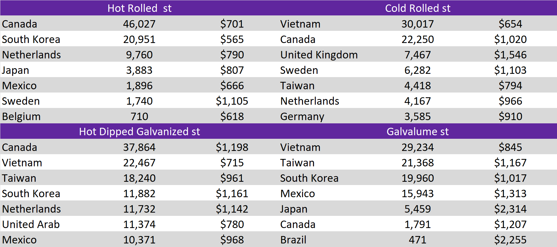Screen dimensions: 557x247
Task: Select the $654 price cell
Action: click(x=510, y=24)
